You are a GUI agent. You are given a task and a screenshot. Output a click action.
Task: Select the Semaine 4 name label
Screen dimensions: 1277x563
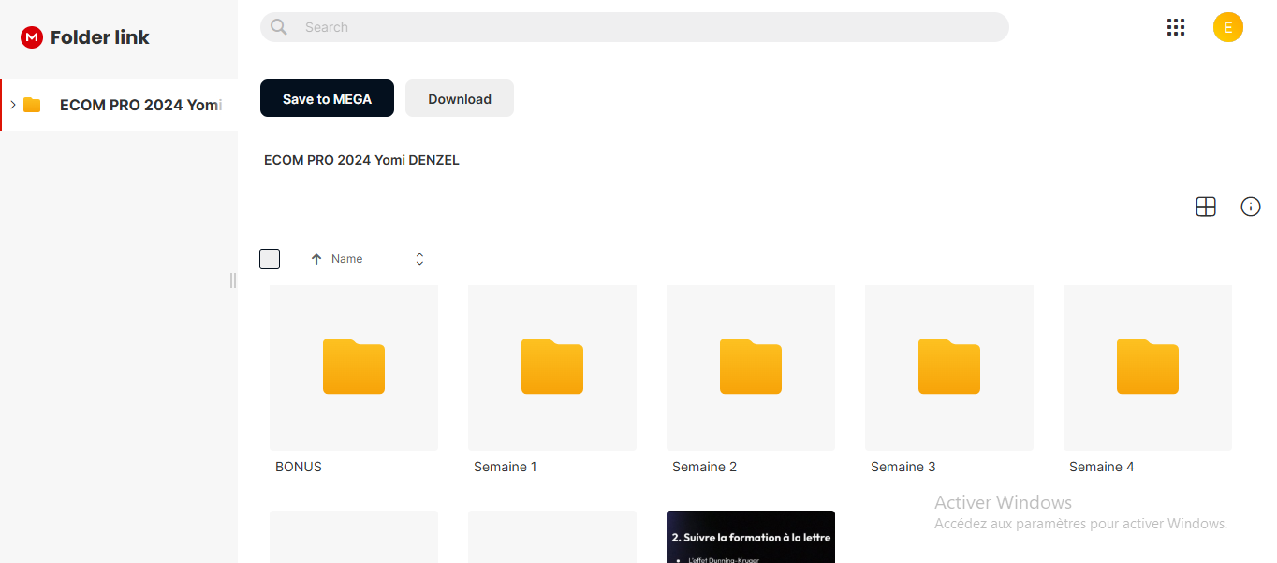[x=1102, y=467]
